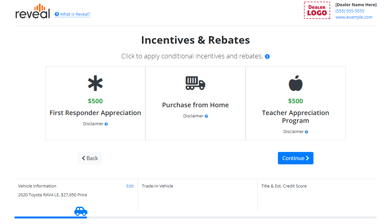Viewport: 384px width, 224px height.
Task: Open the www.example.com dealer website link
Action: point(354,17)
